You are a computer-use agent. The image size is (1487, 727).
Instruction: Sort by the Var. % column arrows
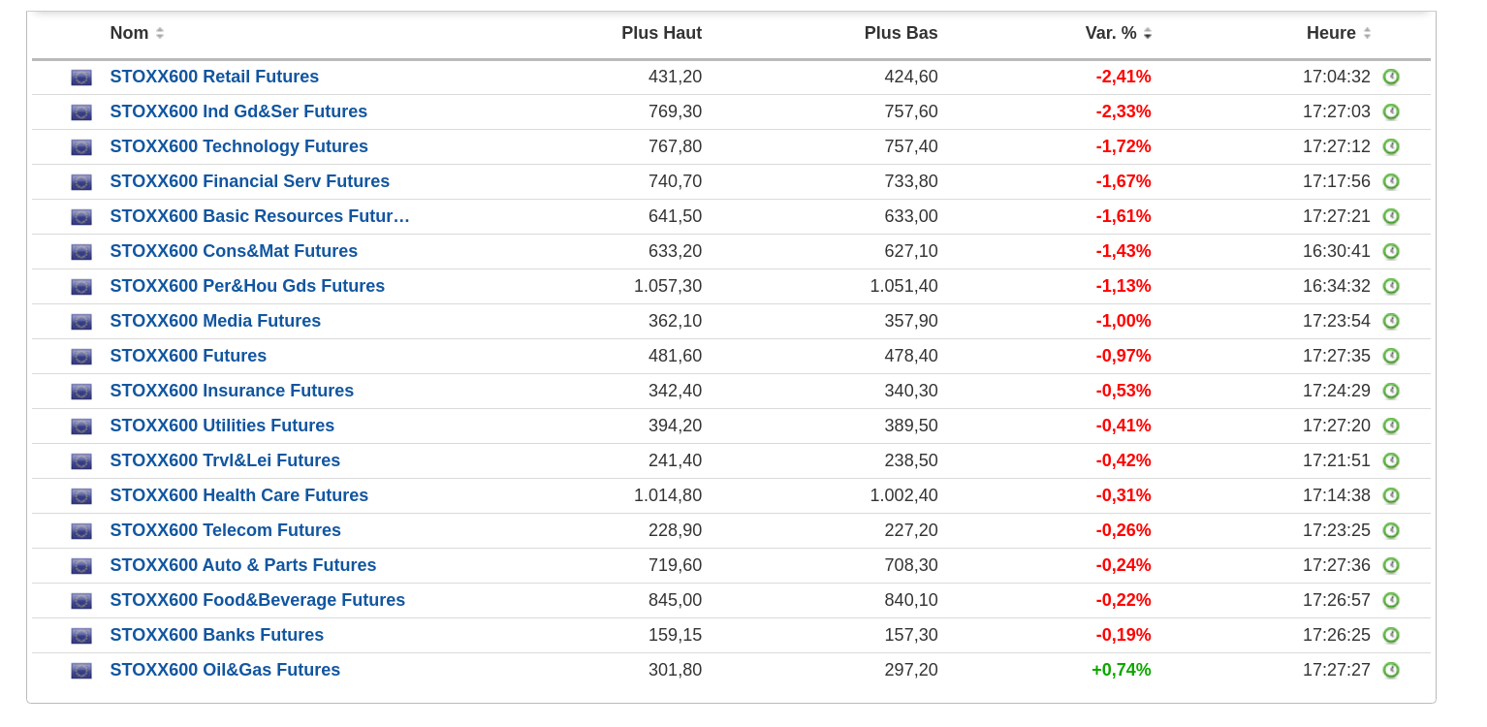click(1148, 33)
